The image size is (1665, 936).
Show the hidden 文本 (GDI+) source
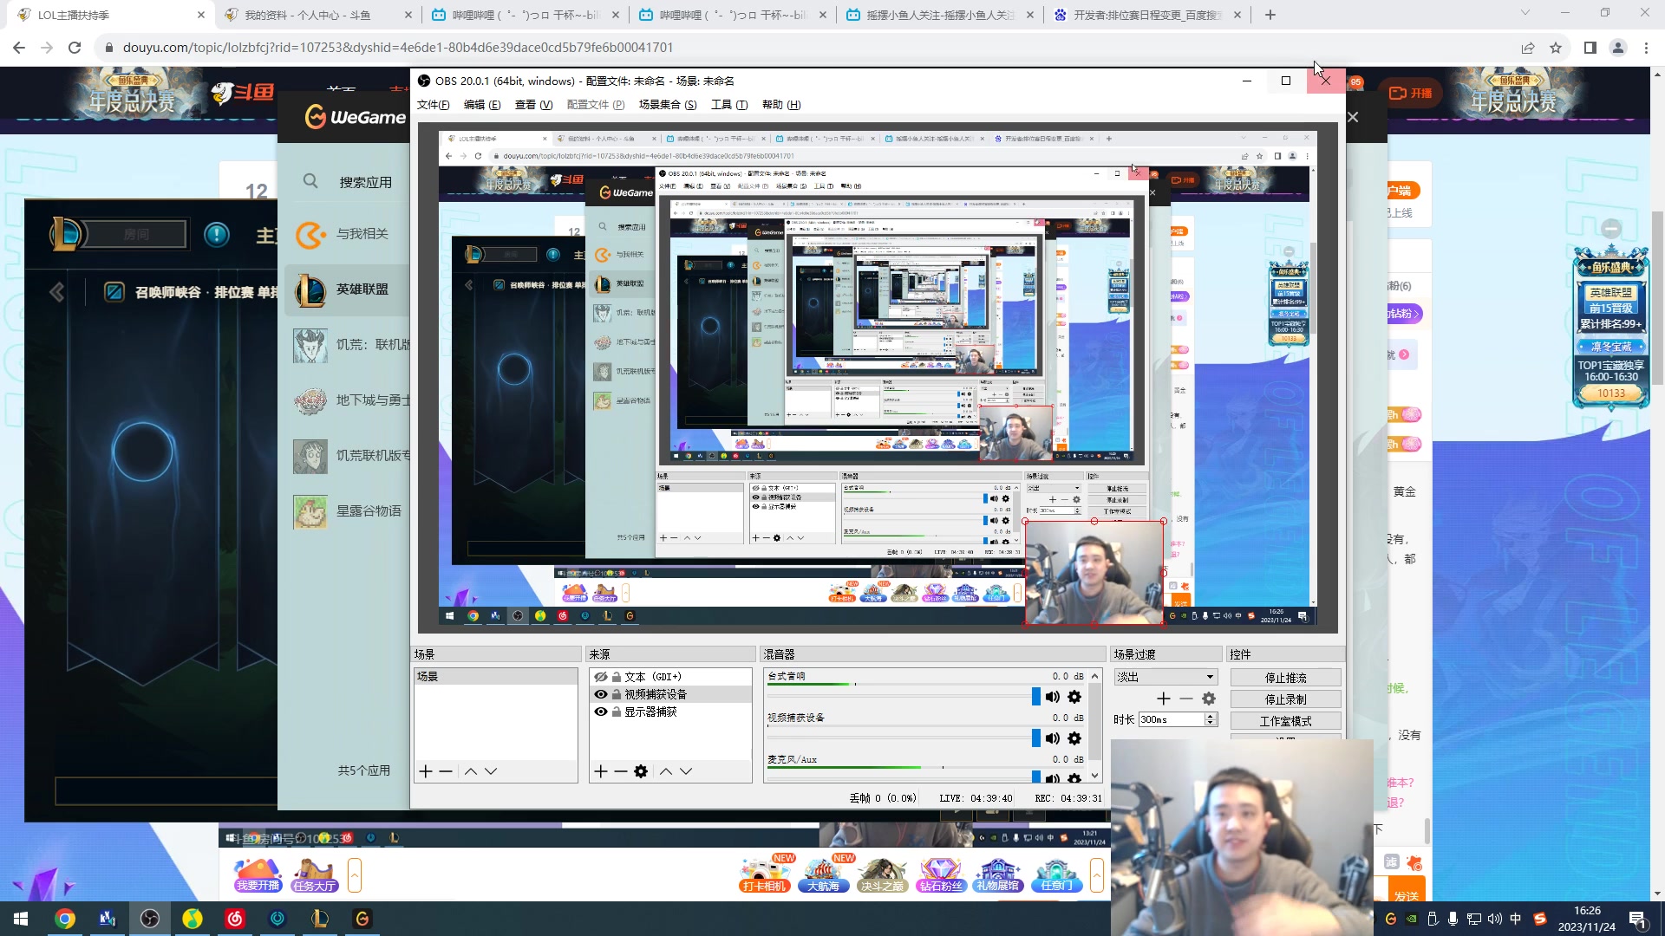[600, 677]
